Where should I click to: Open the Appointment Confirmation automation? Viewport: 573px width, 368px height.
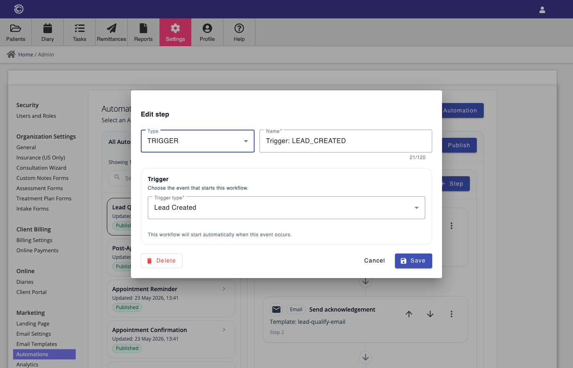click(171, 339)
